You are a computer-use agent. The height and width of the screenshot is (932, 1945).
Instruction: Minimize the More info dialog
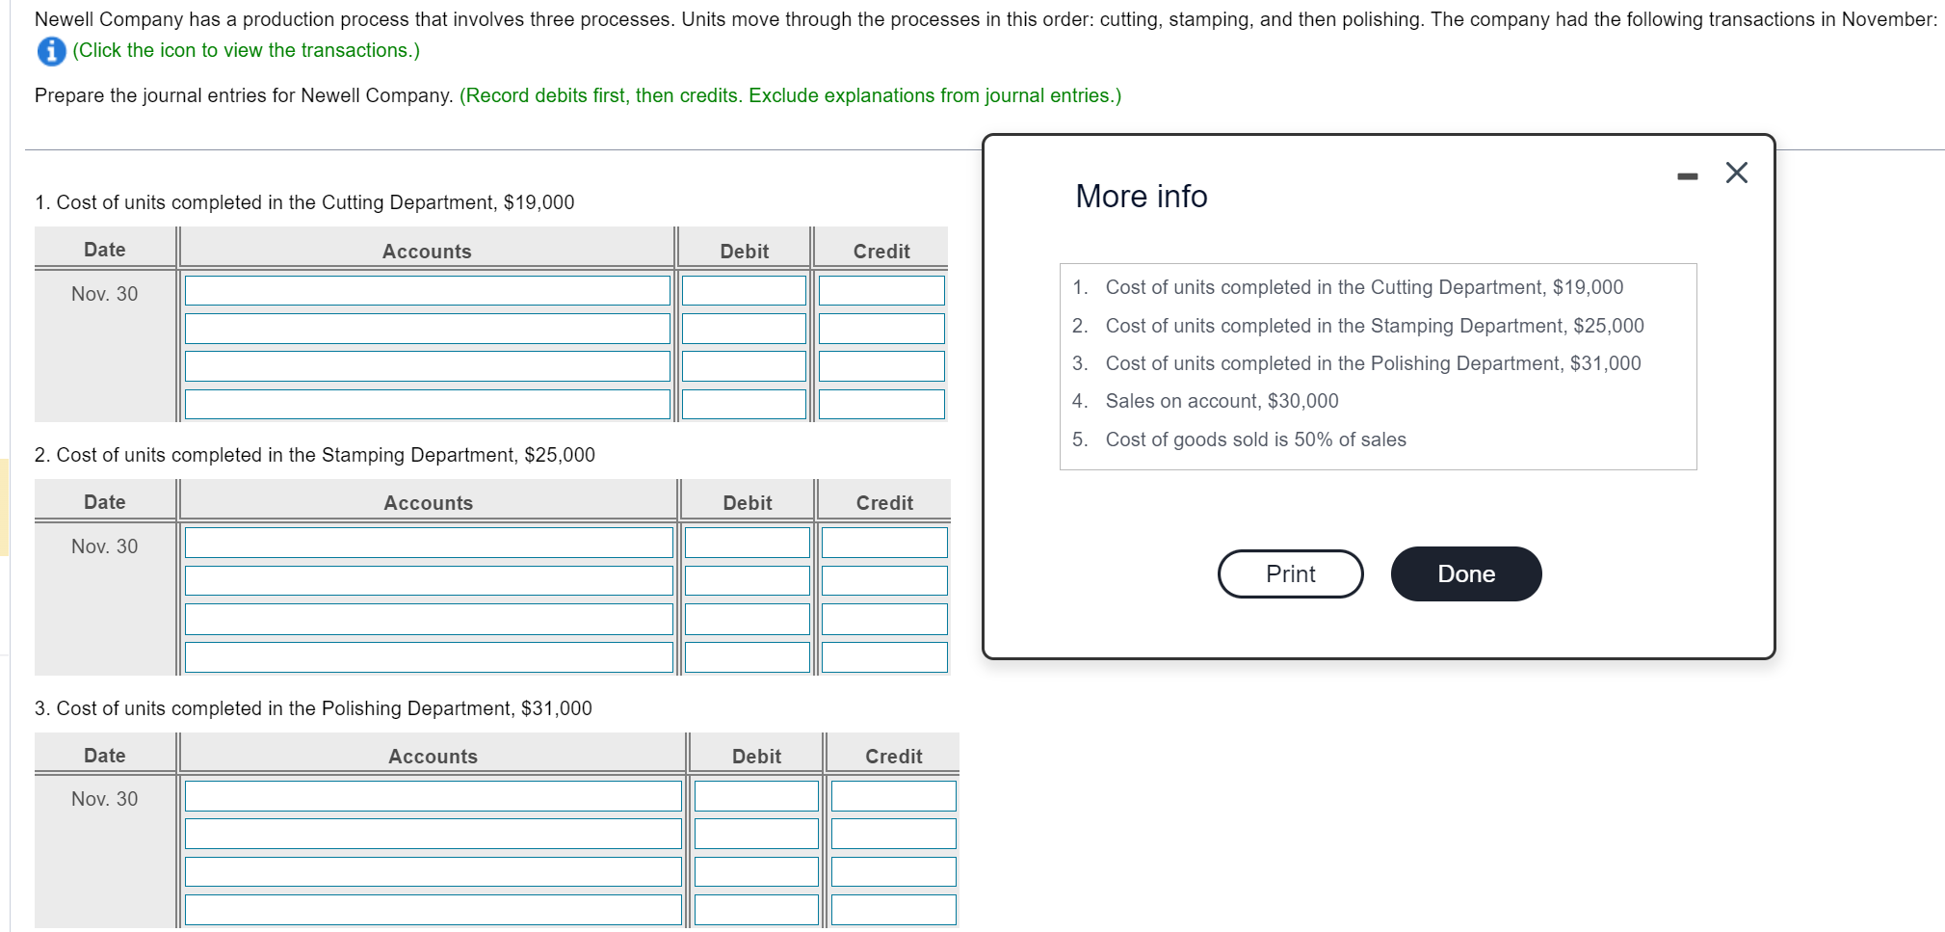click(1685, 173)
